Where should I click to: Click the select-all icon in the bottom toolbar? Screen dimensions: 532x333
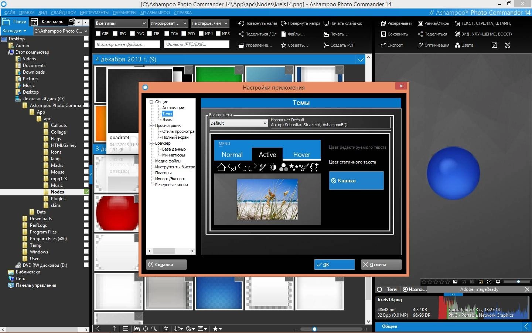click(x=137, y=329)
